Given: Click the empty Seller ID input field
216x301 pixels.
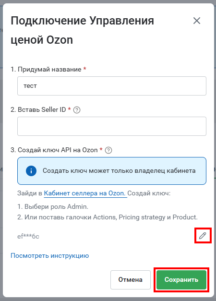Looking at the screenshot, I should (112, 126).
